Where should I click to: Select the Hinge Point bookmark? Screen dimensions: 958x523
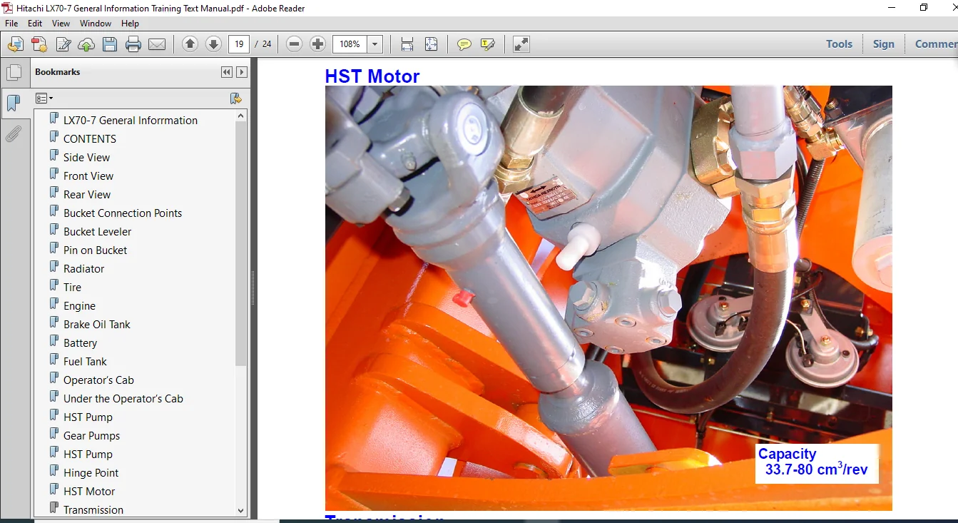91,472
